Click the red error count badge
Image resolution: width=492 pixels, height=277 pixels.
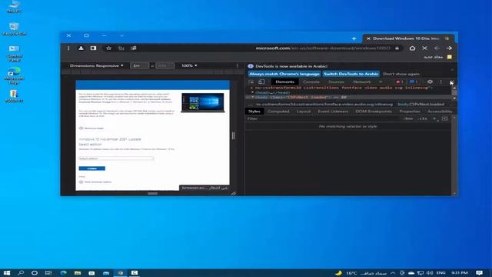(399, 82)
